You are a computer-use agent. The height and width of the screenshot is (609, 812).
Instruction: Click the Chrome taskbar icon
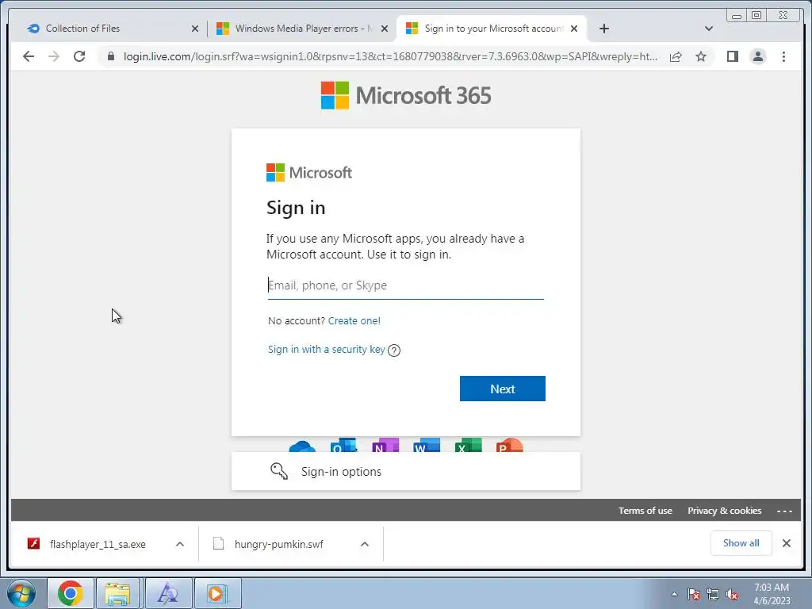71,593
